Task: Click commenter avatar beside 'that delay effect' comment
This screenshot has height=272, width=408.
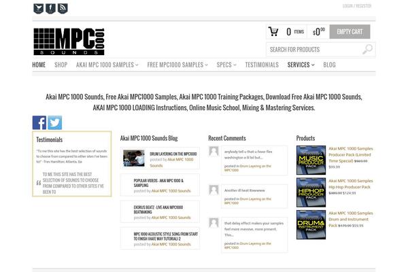Action: click(x=214, y=223)
